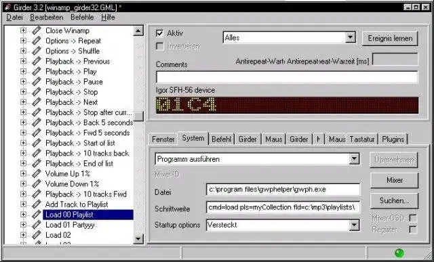The height and width of the screenshot is (262, 434).
Task: Expand the Playback -> Play tree node
Action: click(23, 71)
